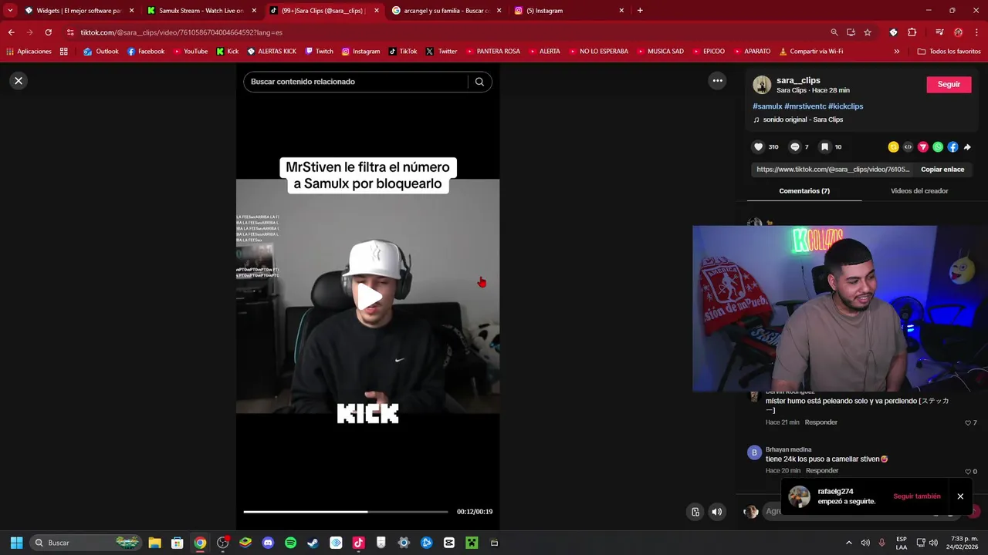
Task: Save video with bookmark icon
Action: pyautogui.click(x=824, y=146)
